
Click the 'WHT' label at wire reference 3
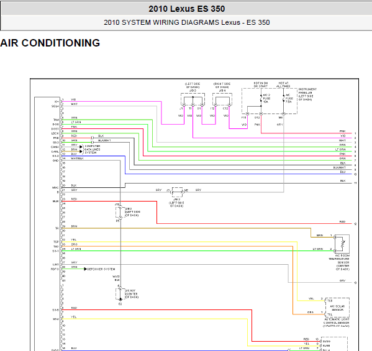(342, 140)
